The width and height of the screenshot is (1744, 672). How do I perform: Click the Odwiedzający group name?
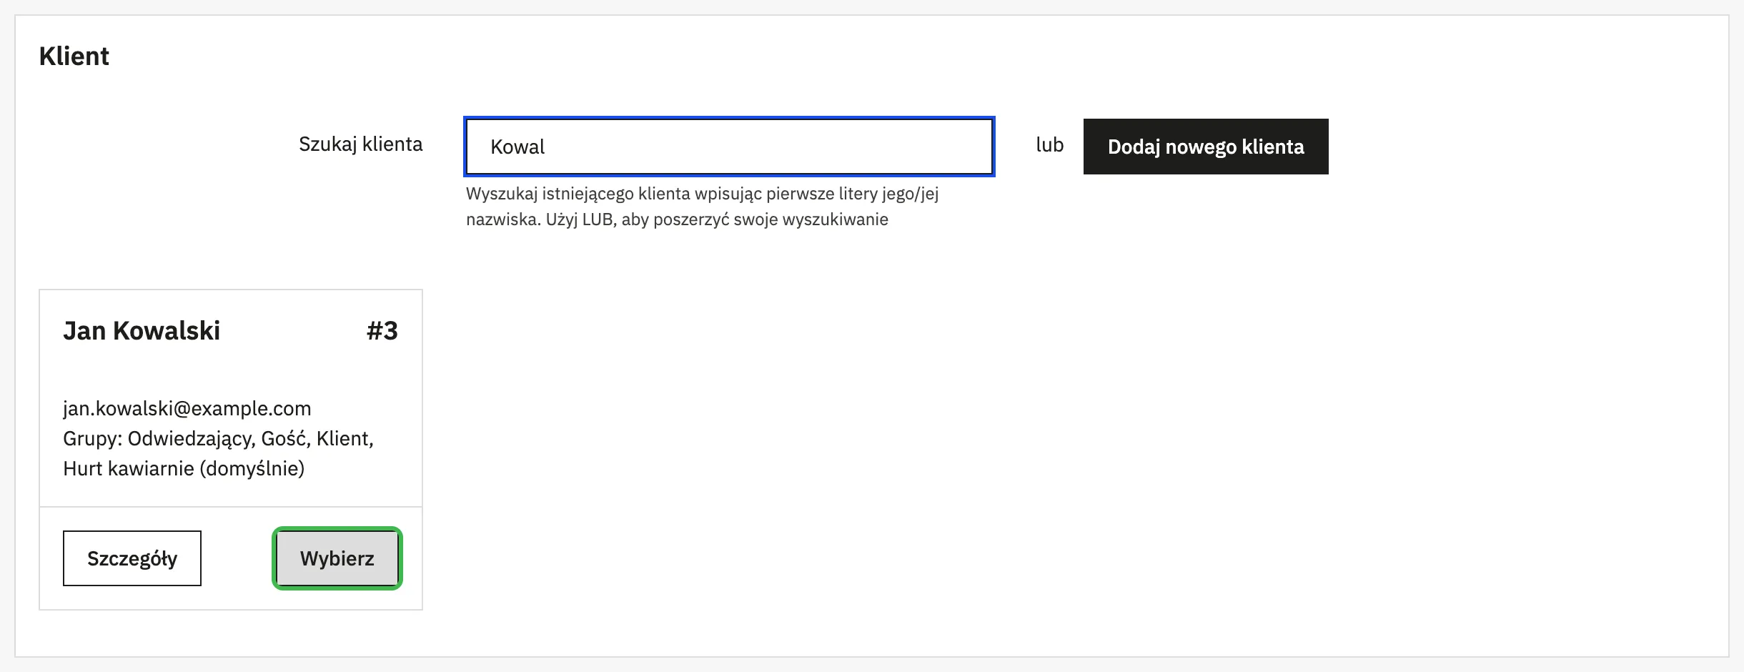(192, 439)
